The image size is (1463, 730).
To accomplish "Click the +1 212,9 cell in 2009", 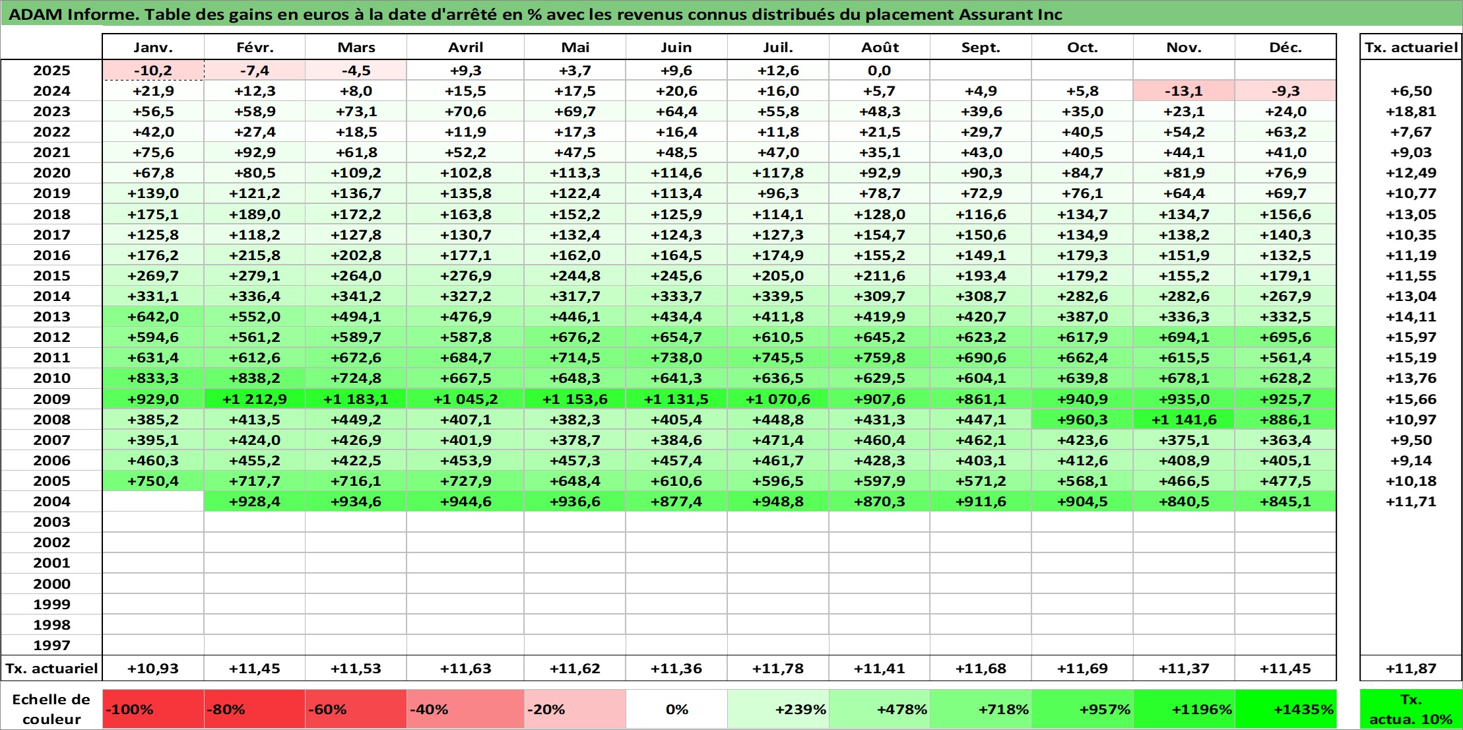I will coord(255,399).
